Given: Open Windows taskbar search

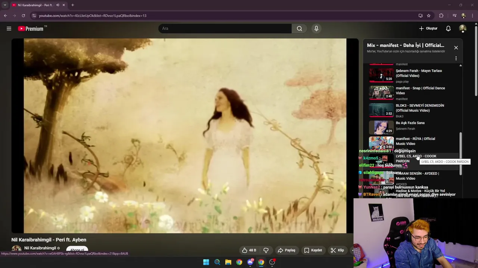Looking at the screenshot, I should 217,262.
